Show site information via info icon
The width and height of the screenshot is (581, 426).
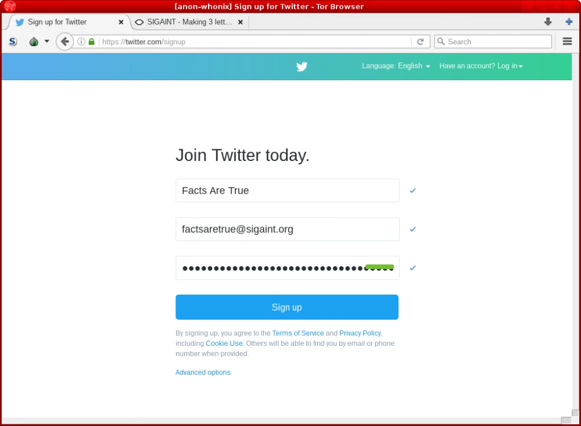(x=81, y=41)
